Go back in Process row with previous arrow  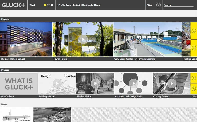point(194,89)
